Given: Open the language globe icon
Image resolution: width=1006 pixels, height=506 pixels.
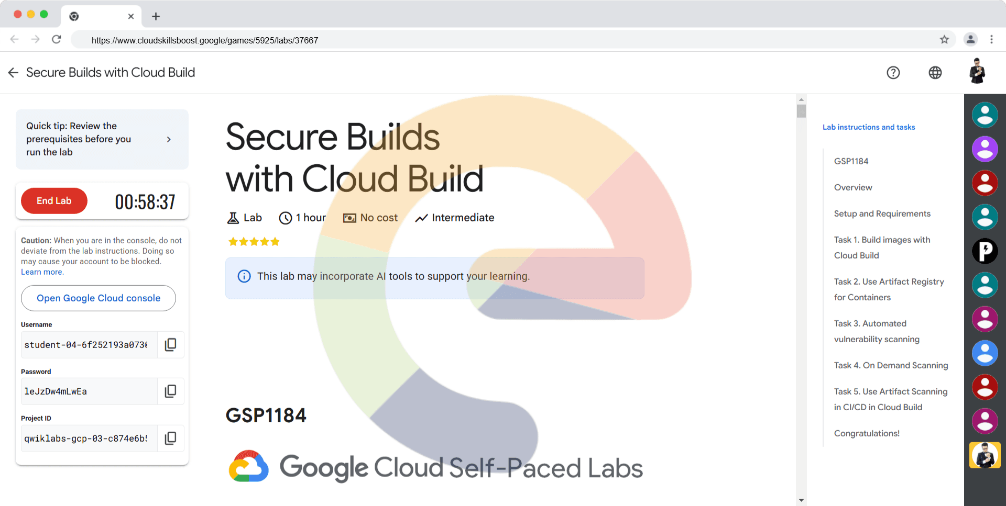Looking at the screenshot, I should 935,73.
